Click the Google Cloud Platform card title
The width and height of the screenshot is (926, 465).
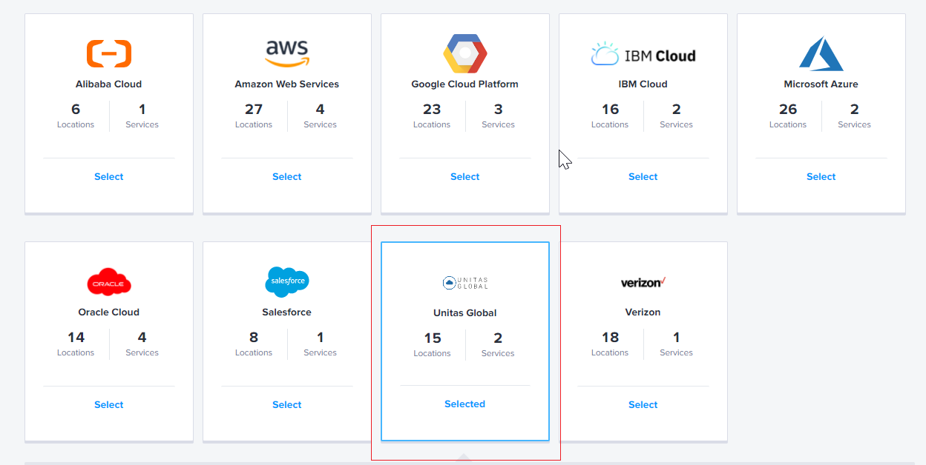[x=465, y=84]
